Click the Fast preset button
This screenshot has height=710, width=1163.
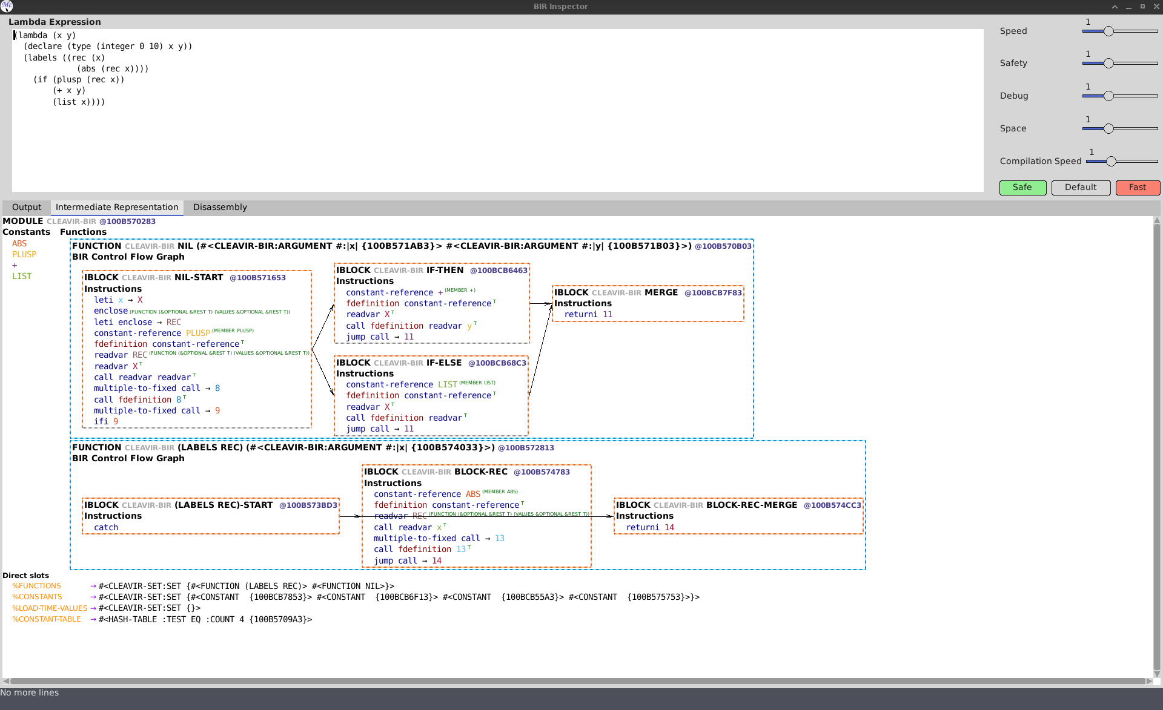1138,188
